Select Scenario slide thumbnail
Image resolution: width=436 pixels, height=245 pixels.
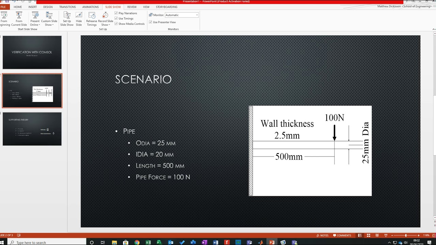[32, 91]
